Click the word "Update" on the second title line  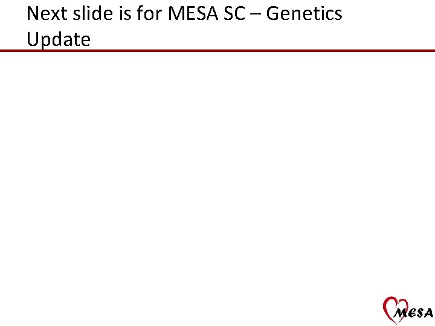pyautogui.click(x=59, y=39)
